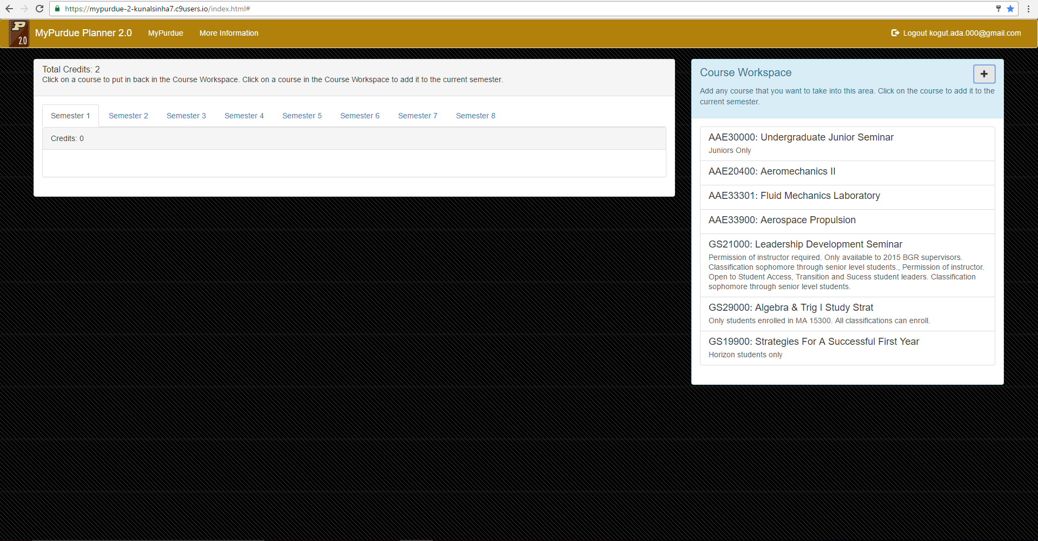The width and height of the screenshot is (1038, 541).
Task: Add AAE33301 Fluid Mechanics Laboratory course
Action: coord(847,197)
